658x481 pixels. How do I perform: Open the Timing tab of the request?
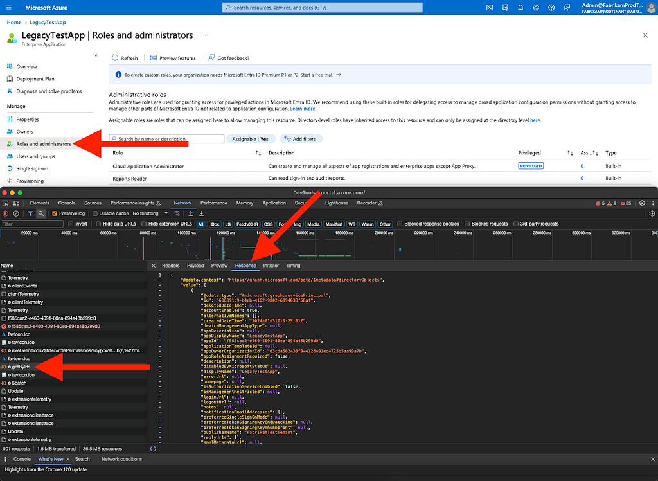(293, 266)
